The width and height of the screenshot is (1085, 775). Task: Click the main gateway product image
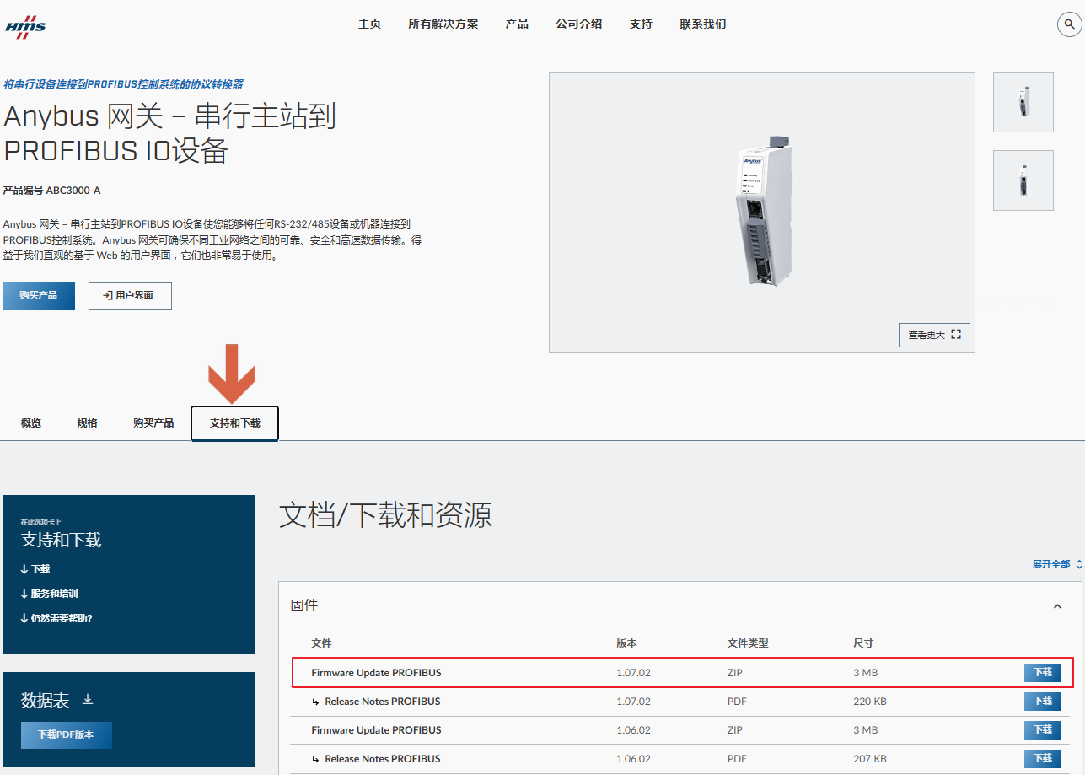pos(762,212)
